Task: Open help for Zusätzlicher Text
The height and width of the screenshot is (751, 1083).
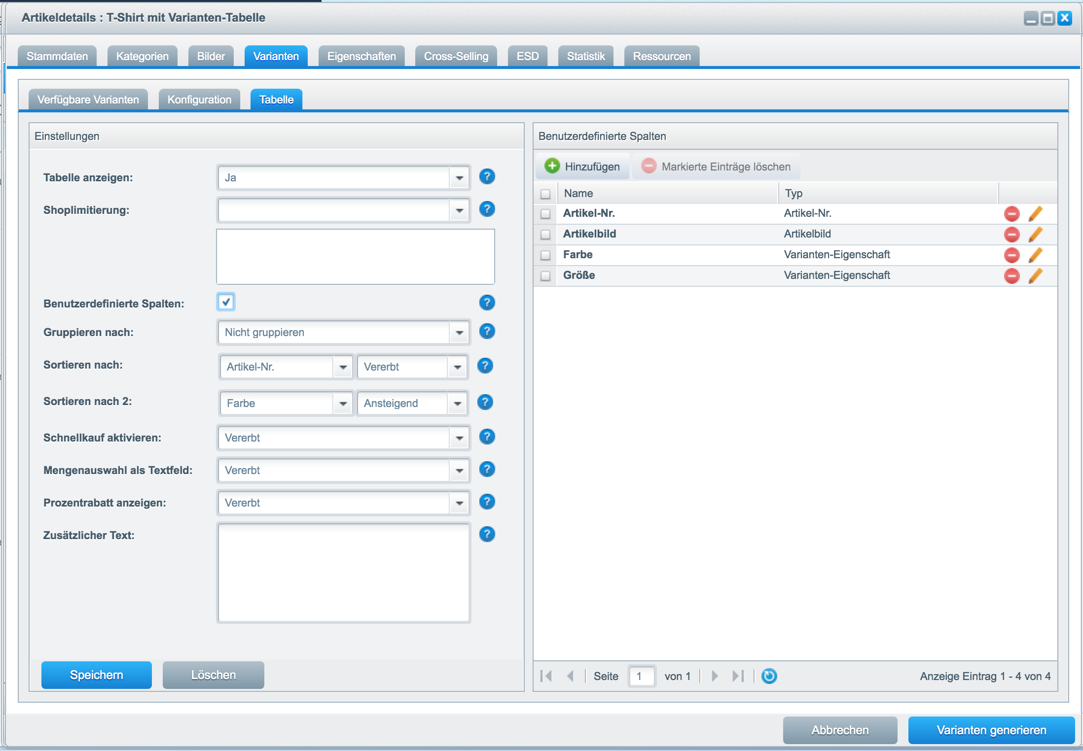Action: [x=487, y=534]
